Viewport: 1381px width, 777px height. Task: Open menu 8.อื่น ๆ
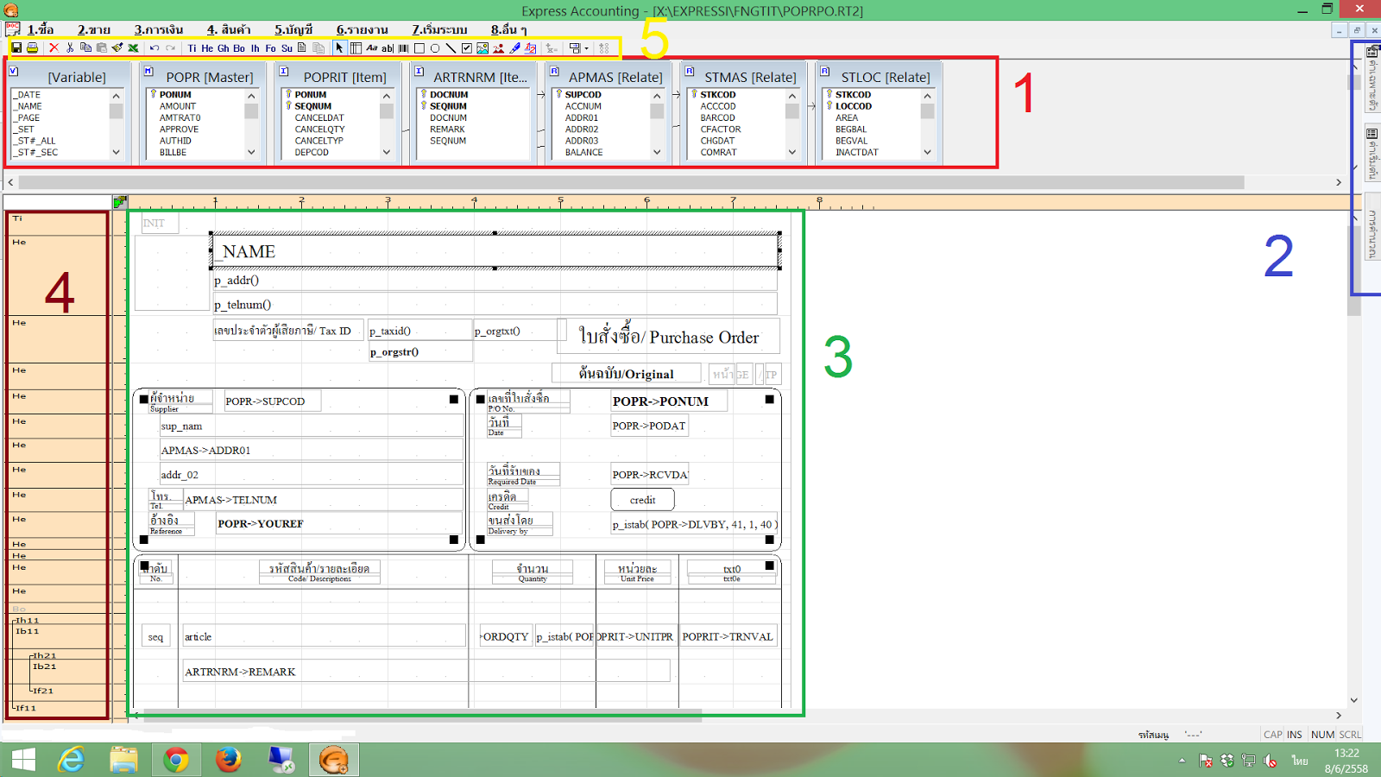[508, 29]
